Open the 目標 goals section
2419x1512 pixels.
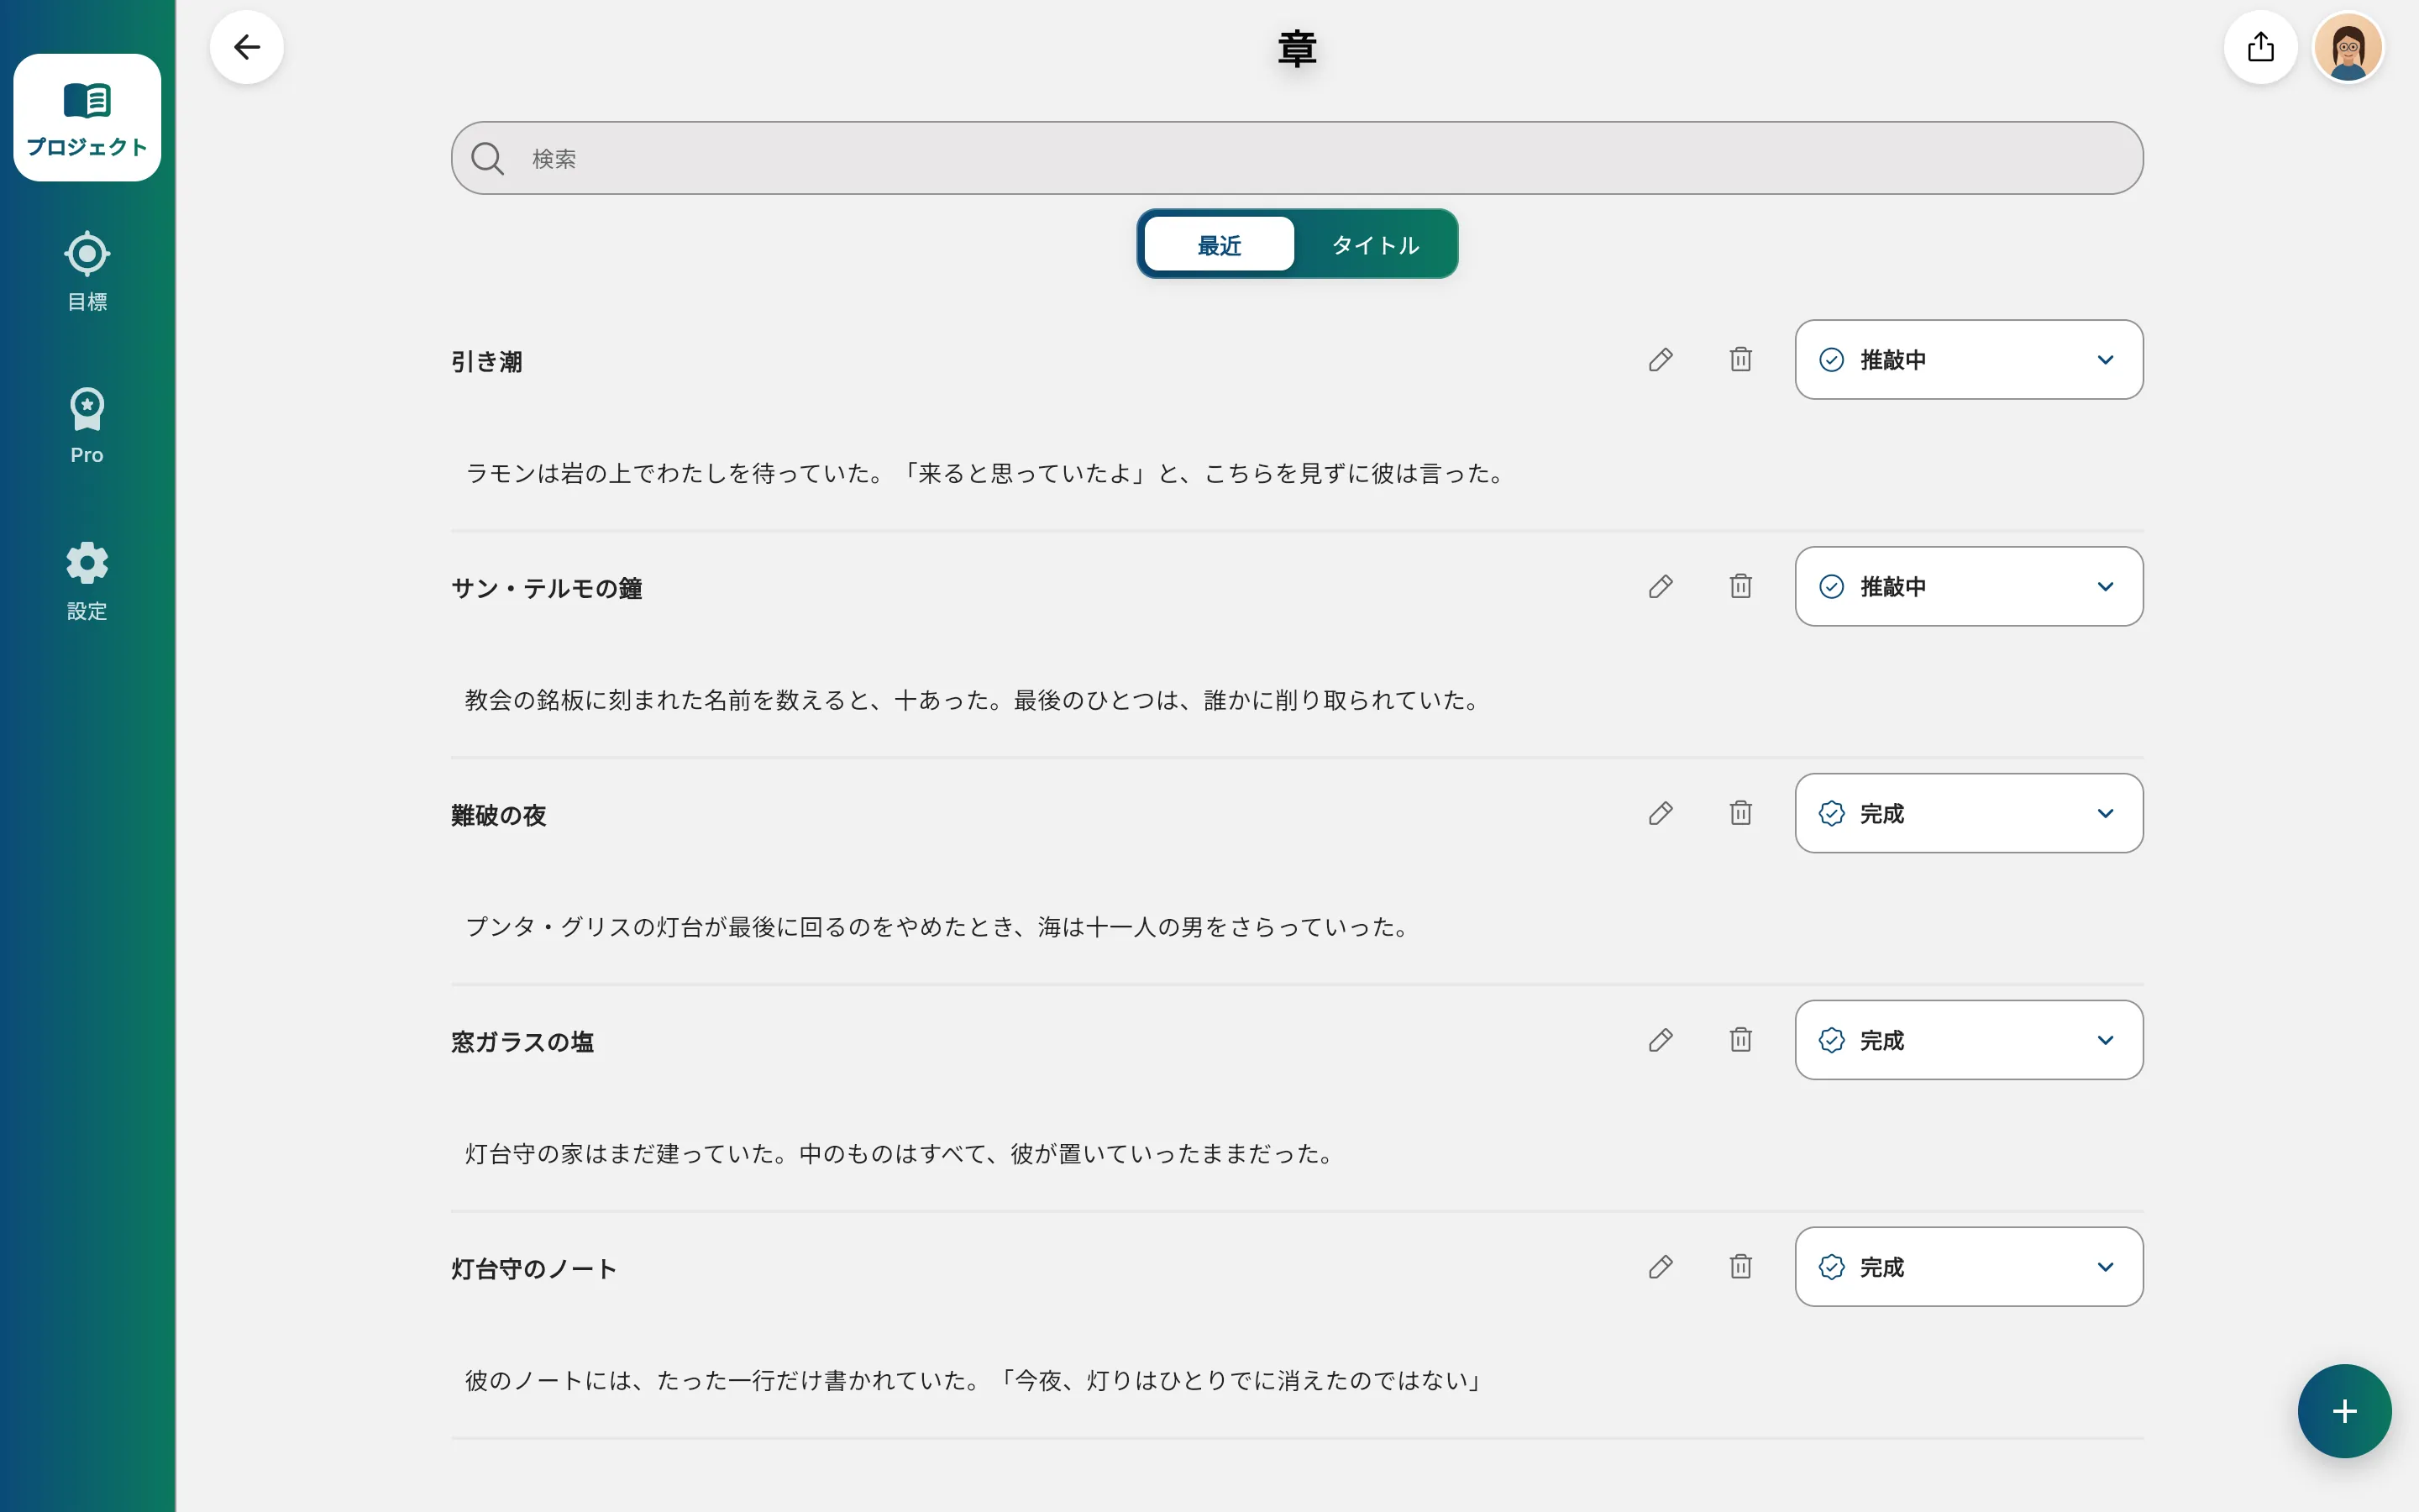click(87, 272)
